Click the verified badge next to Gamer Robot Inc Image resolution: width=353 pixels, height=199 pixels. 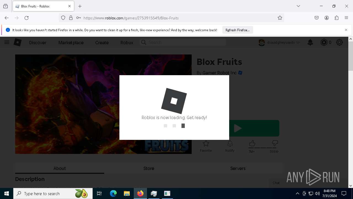point(240,73)
